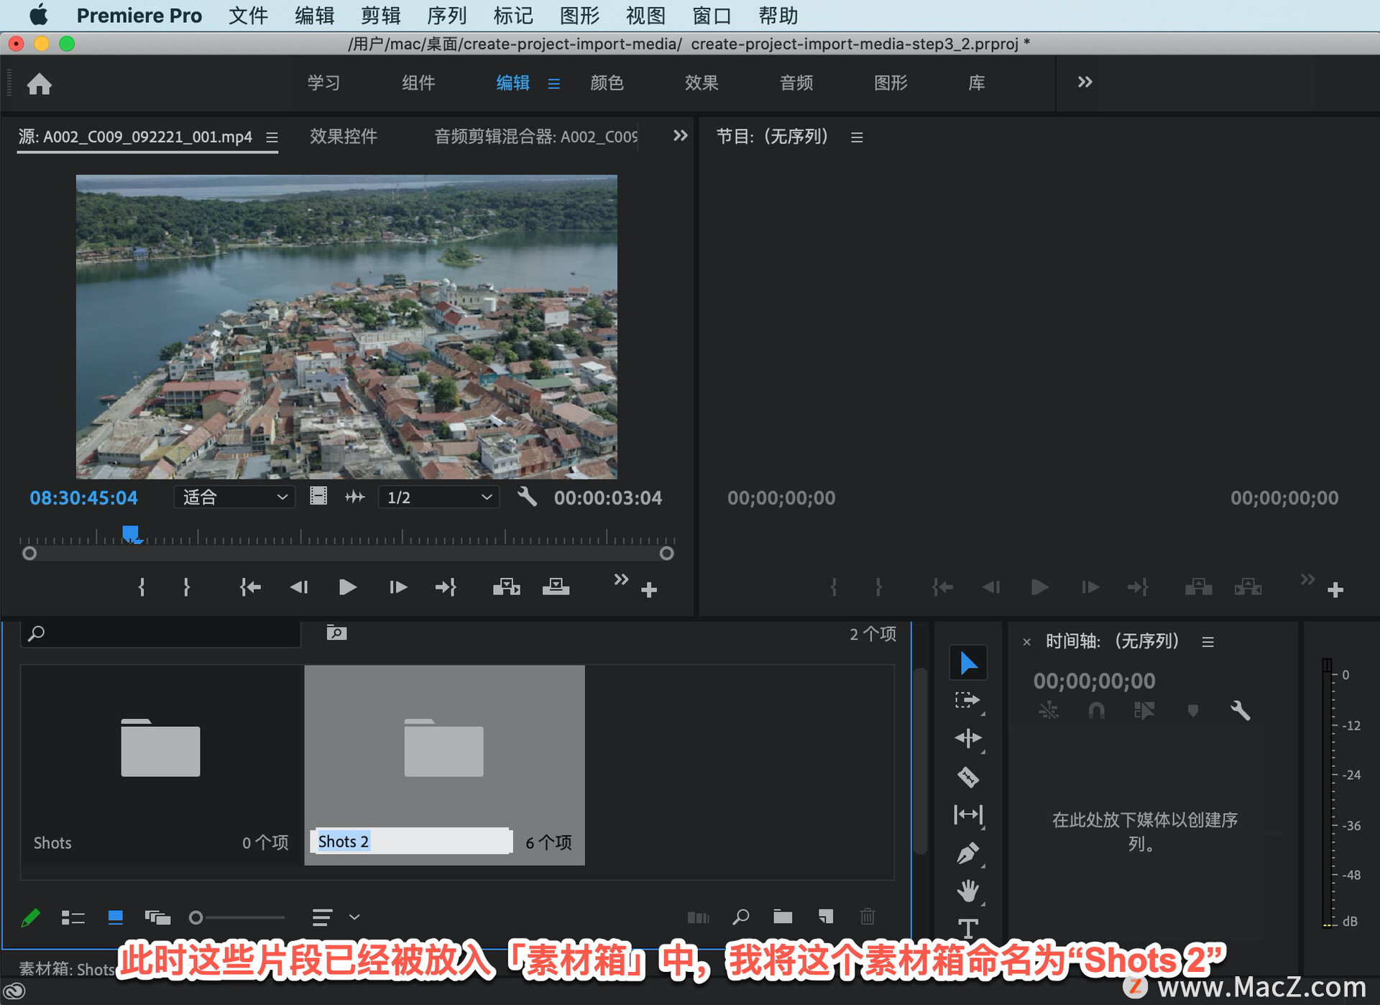
Task: Open Source monitor settings wrench
Action: (x=527, y=497)
